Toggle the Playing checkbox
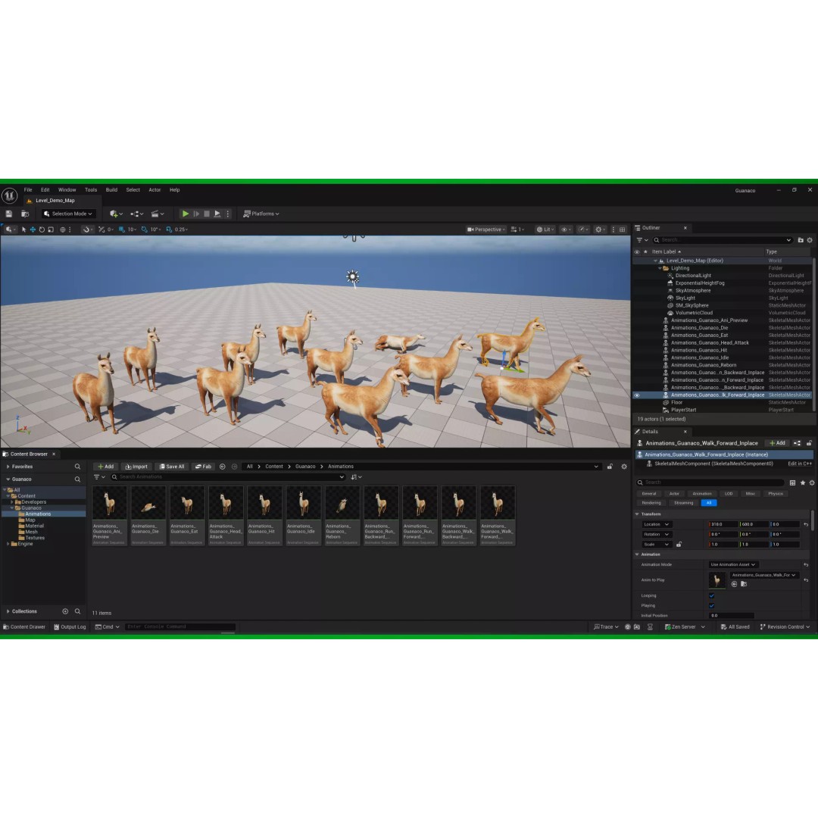 [x=711, y=606]
